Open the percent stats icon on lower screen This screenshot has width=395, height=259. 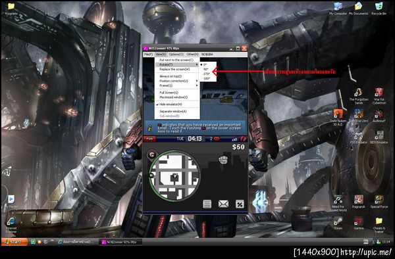(x=240, y=204)
